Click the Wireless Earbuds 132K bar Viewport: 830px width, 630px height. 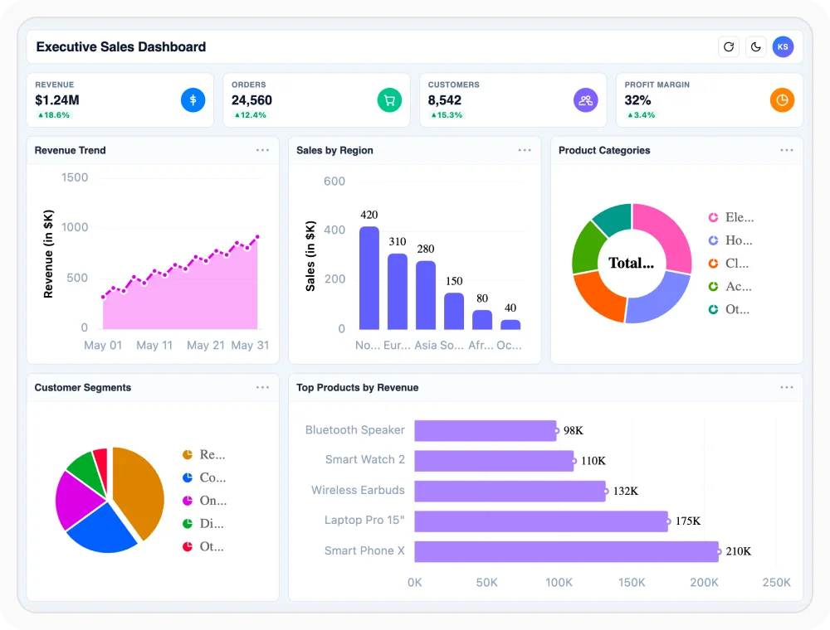(510, 491)
